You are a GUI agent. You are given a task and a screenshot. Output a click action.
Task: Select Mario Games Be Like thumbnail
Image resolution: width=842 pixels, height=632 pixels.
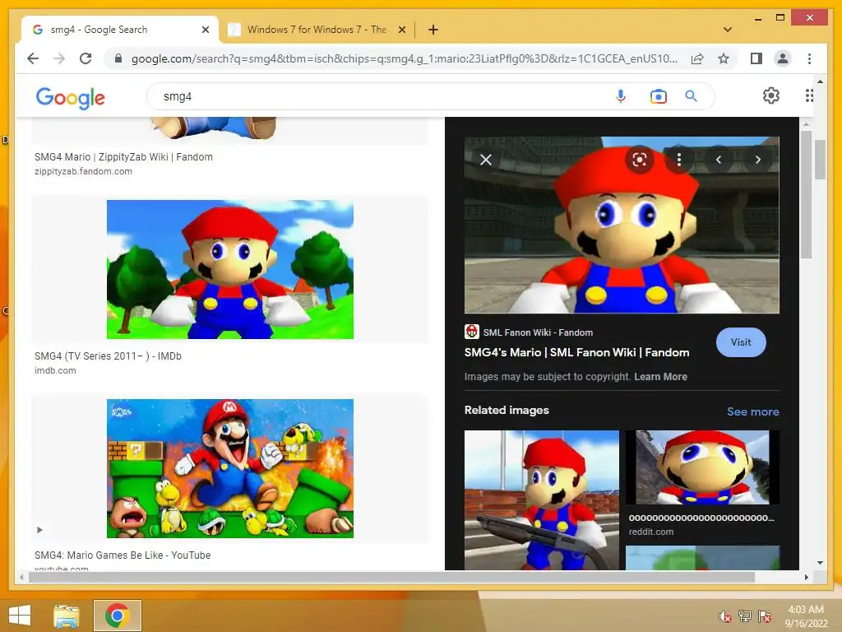[230, 468]
